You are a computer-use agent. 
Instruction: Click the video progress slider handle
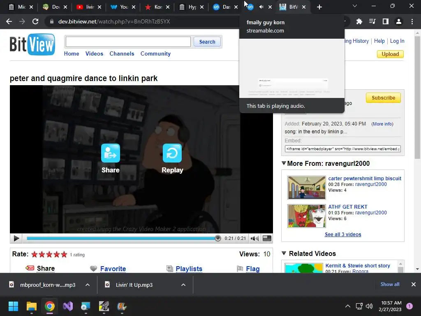[218, 238]
